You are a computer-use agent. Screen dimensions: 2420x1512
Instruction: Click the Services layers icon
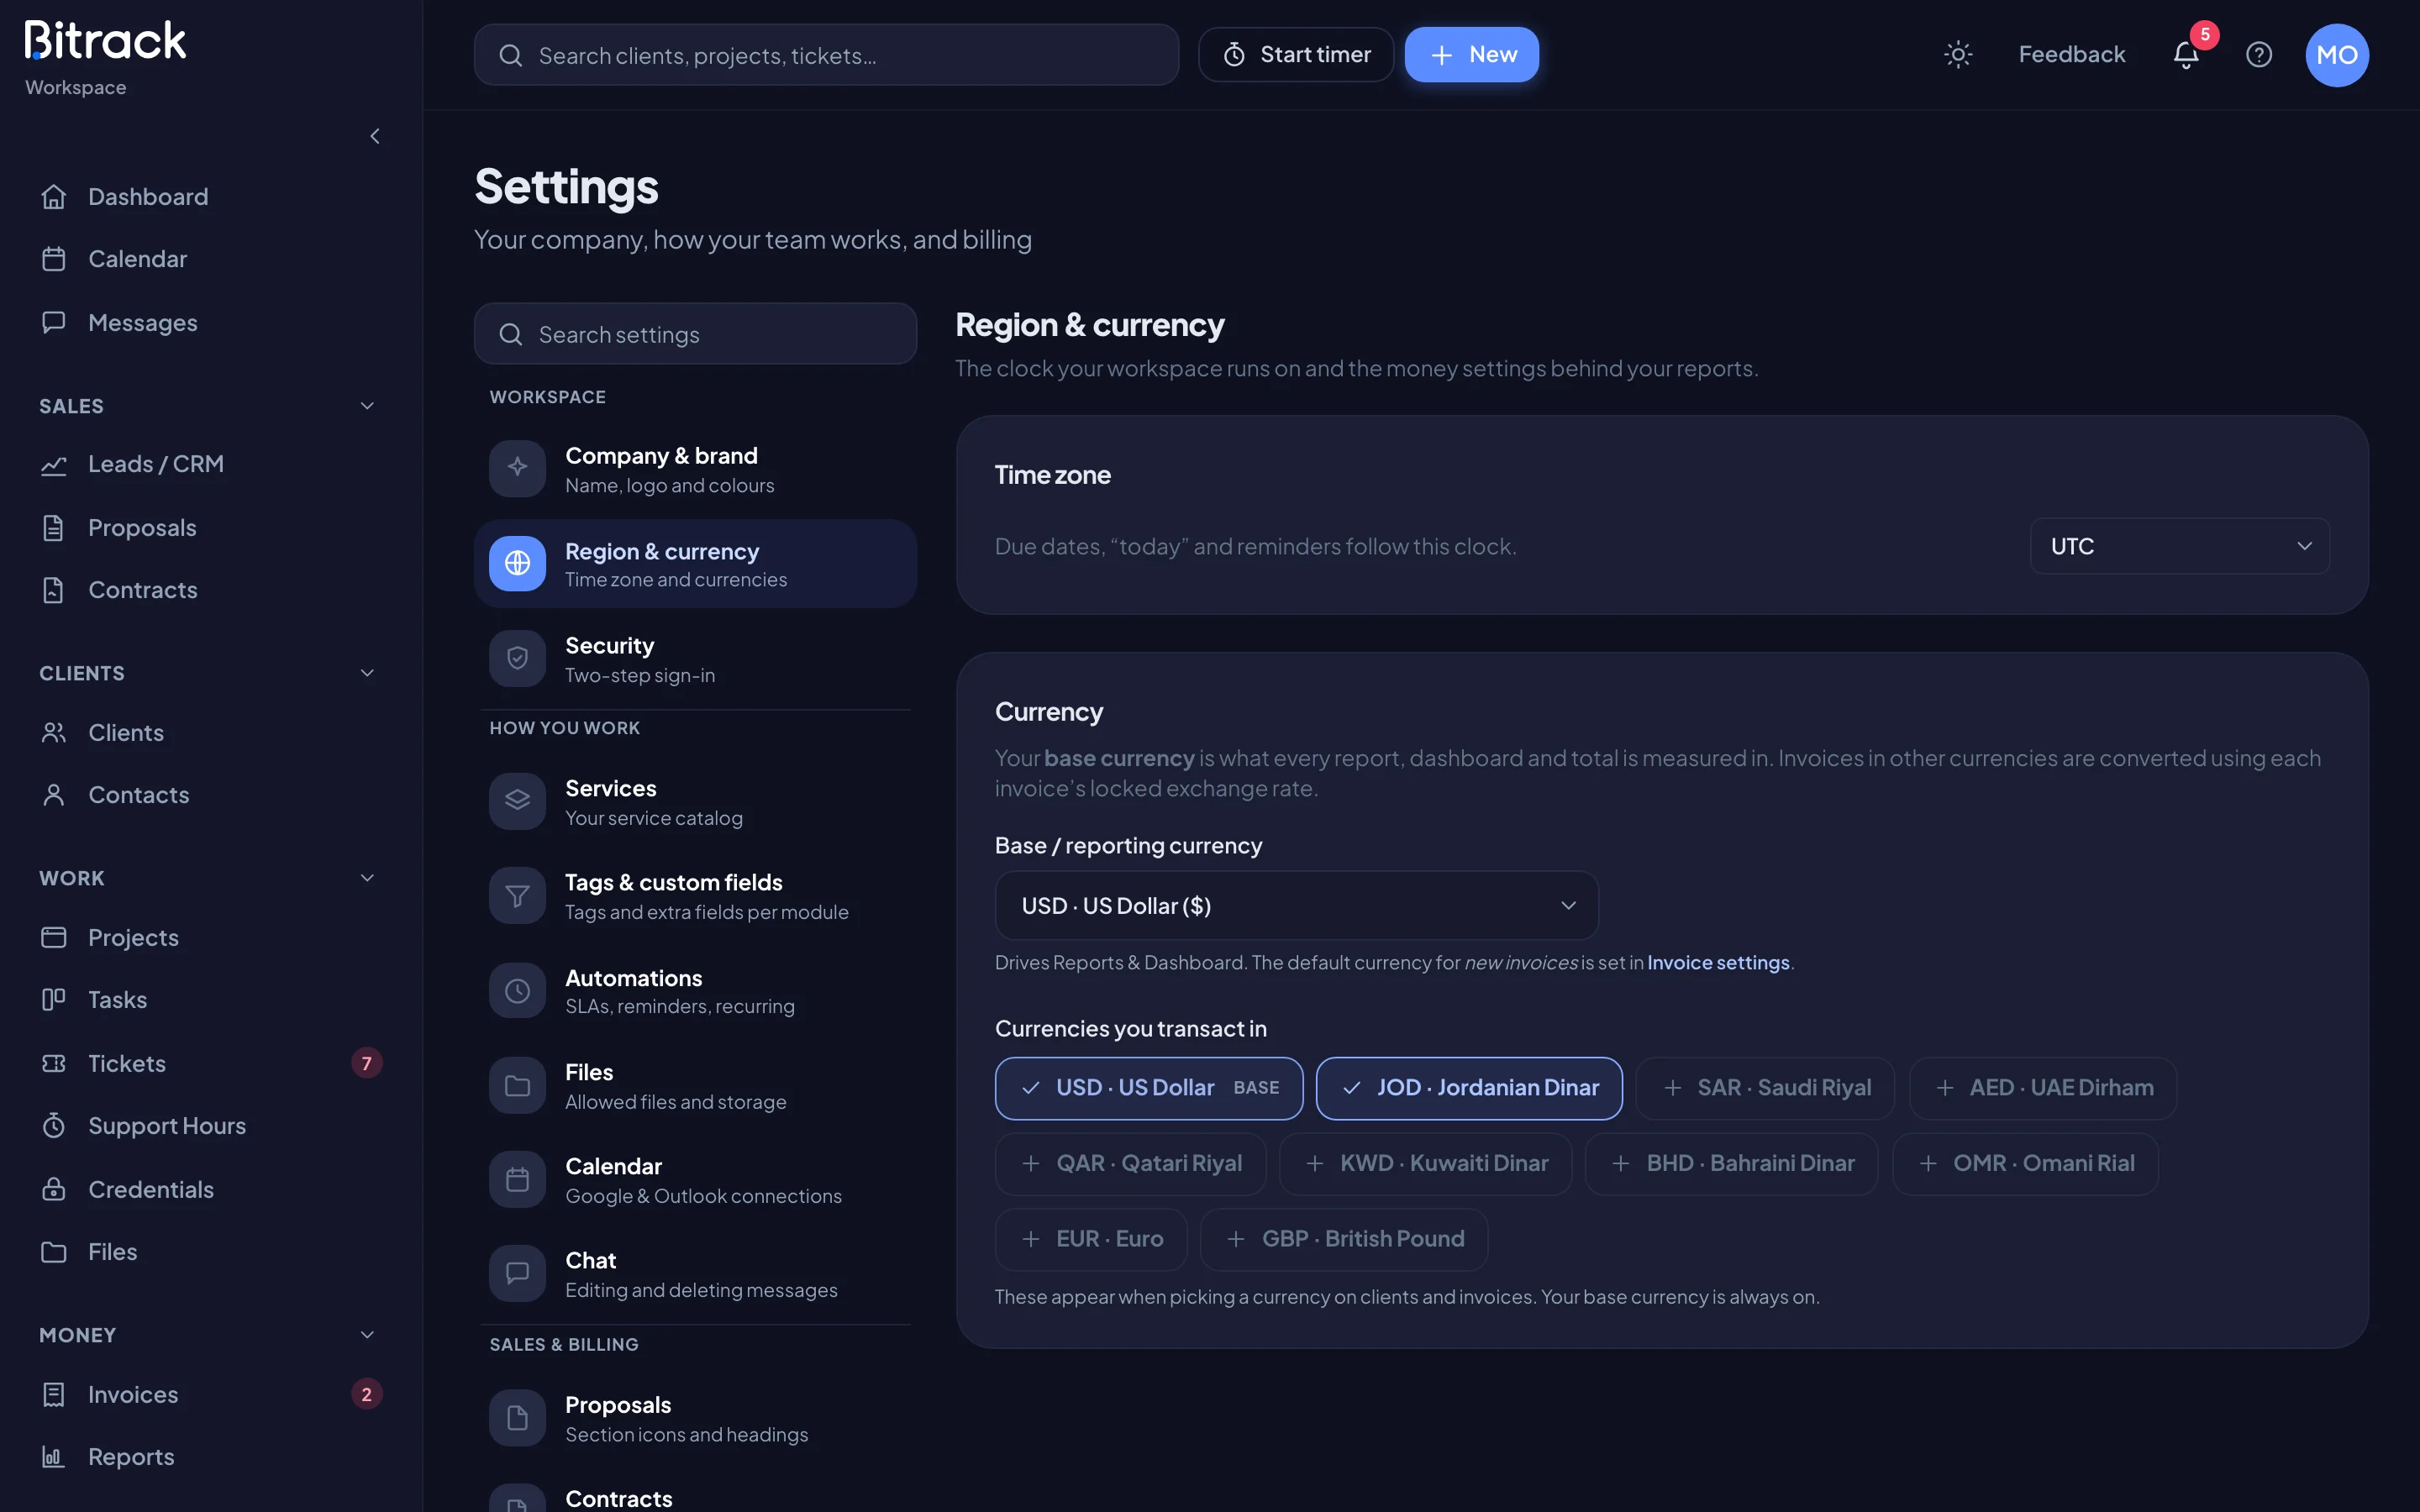click(517, 801)
